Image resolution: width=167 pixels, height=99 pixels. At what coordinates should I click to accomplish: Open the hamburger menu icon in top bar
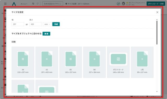(x=5, y=4)
